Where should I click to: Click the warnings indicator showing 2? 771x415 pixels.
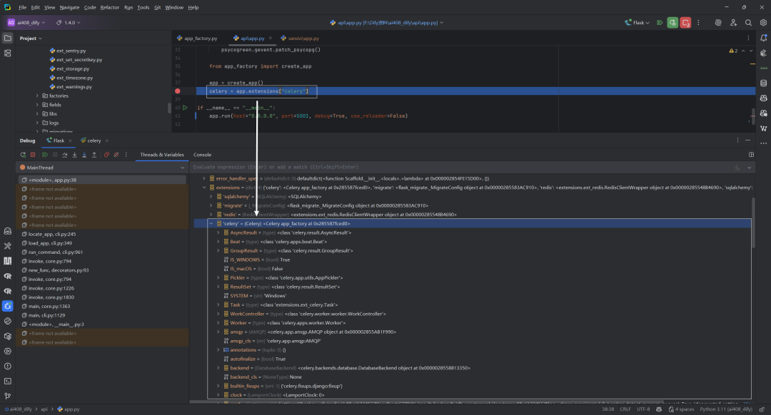pyautogui.click(x=733, y=51)
